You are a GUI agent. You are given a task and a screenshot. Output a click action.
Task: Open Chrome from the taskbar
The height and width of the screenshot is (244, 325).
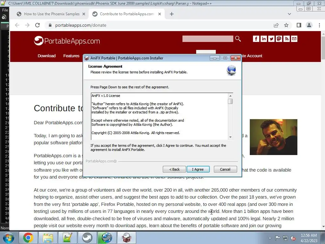(x=28, y=238)
